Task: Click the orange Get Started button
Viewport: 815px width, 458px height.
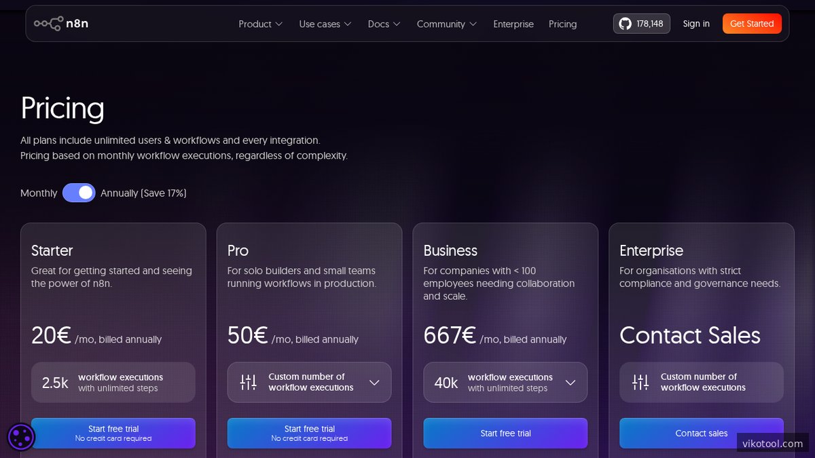Action: pos(752,23)
